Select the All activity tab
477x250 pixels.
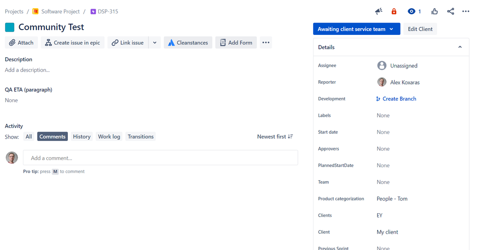pos(29,137)
